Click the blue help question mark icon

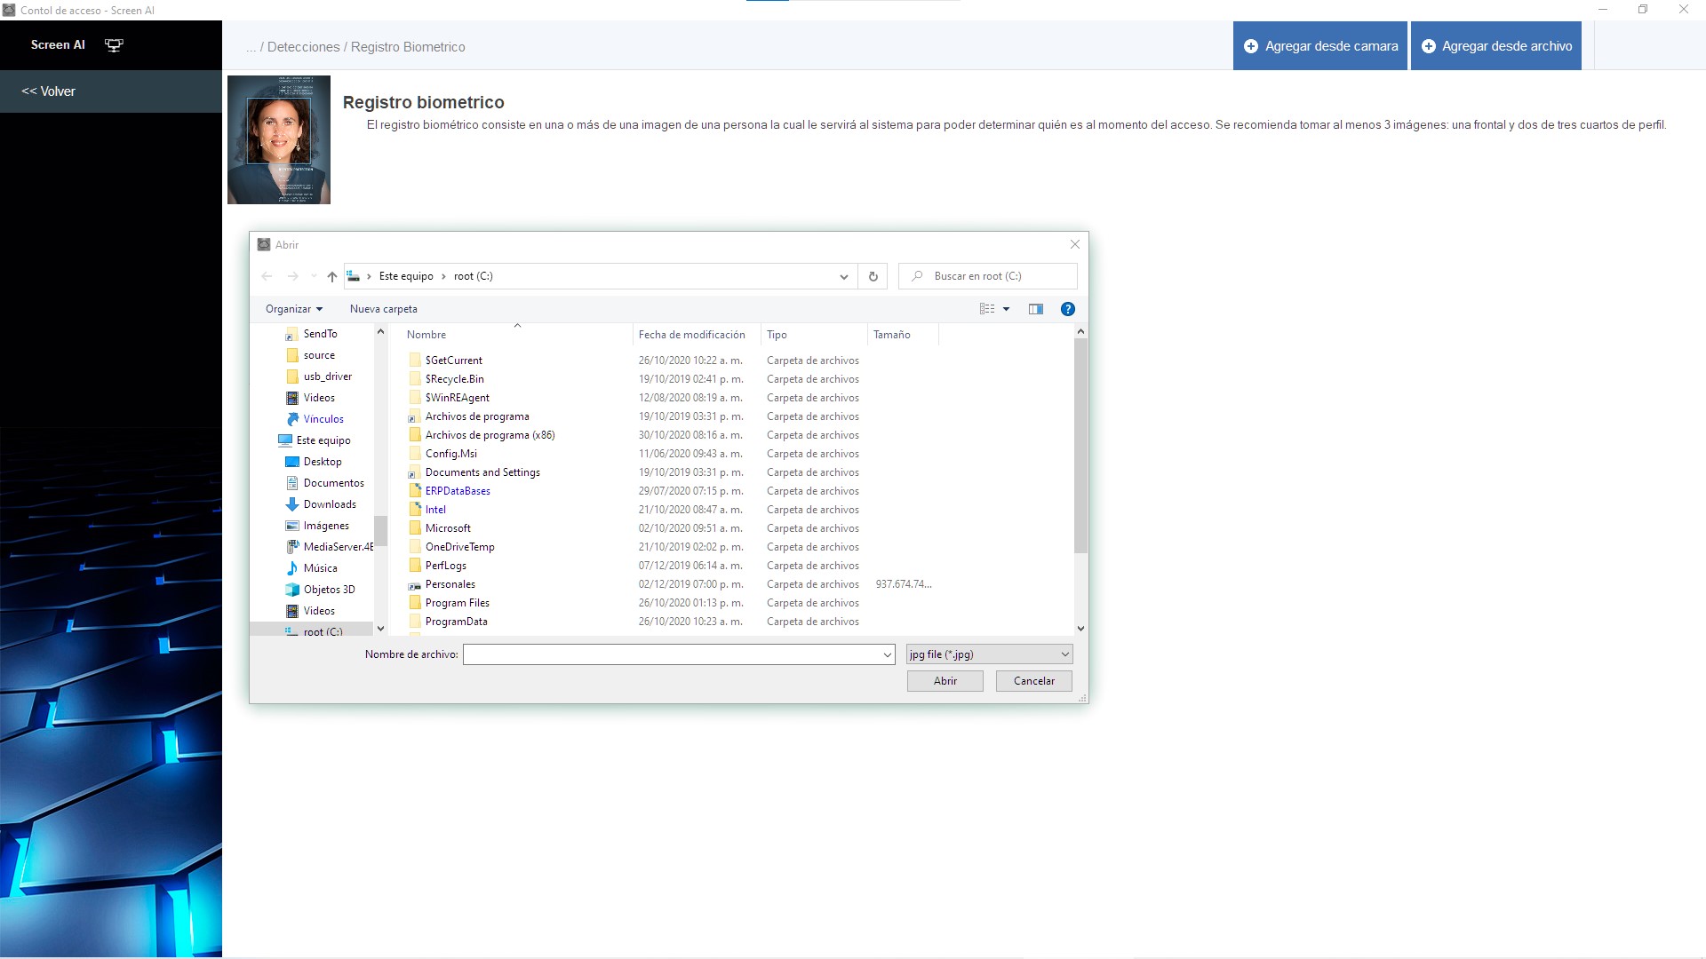[1067, 309]
